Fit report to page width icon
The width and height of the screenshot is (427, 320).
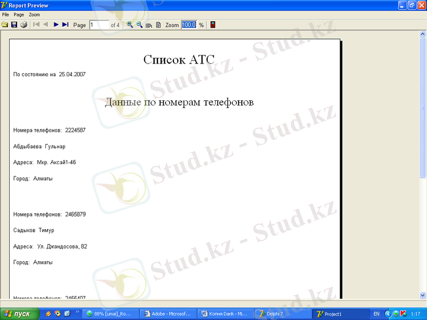click(149, 25)
